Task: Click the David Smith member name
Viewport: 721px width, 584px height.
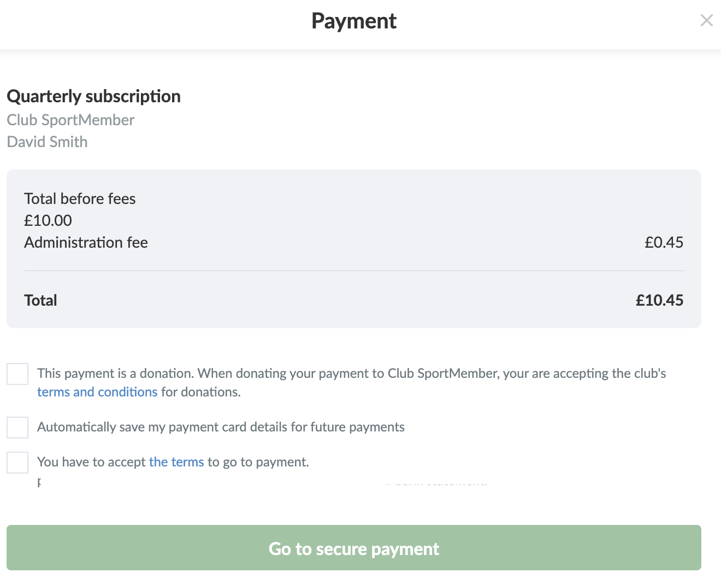Action: pos(47,142)
